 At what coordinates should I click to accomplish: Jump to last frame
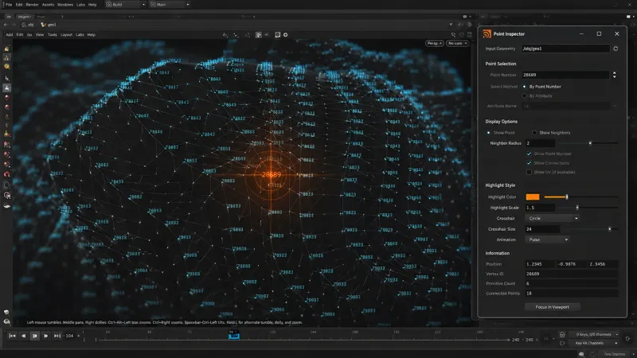[57, 336]
